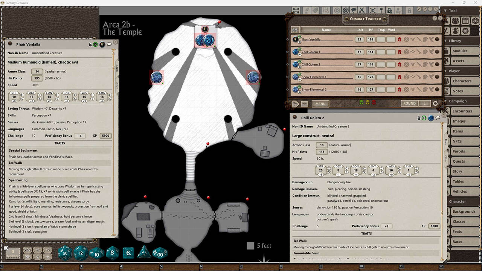
Task: Click Phair VenJalla's Init field in the tracker
Action: (x=359, y=39)
